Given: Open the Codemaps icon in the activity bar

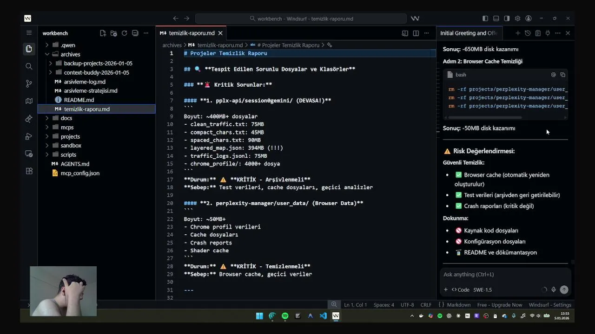Looking at the screenshot, I should [x=29, y=101].
